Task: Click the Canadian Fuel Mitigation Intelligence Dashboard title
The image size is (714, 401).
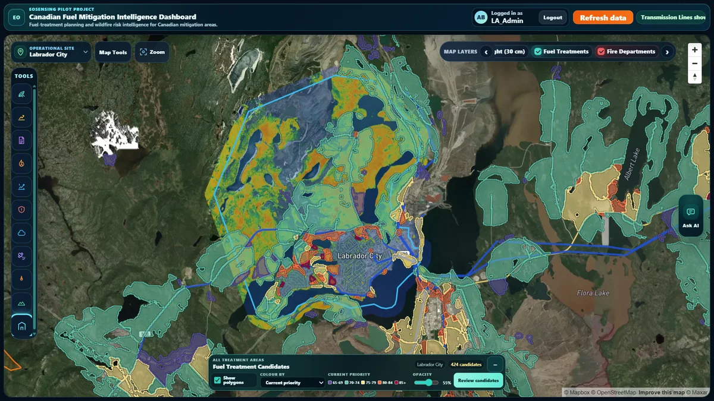Action: pos(112,17)
